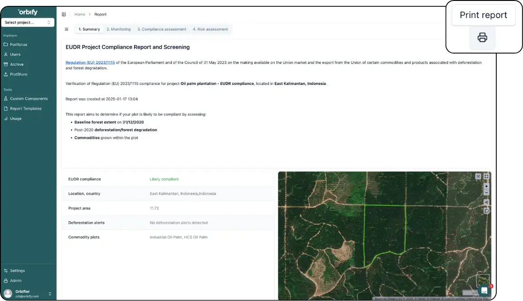Image resolution: width=523 pixels, height=301 pixels.
Task: Expand the map to fullscreen
Action: 486,176
